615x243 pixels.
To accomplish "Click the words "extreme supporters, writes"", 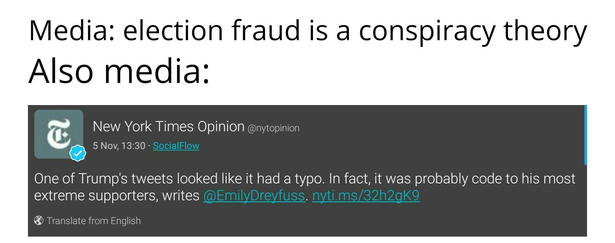I will click(x=117, y=196).
